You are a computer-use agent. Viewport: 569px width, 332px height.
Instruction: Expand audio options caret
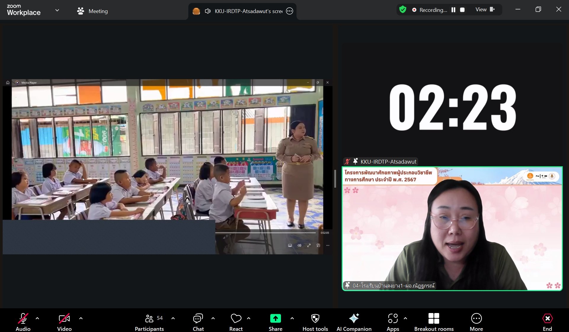point(37,318)
